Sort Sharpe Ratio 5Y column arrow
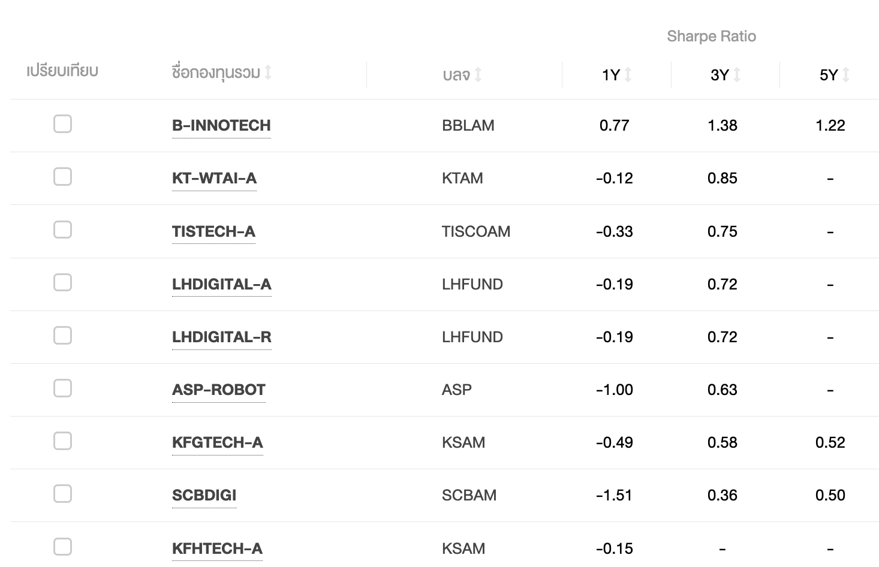The height and width of the screenshot is (567, 879). (x=846, y=75)
